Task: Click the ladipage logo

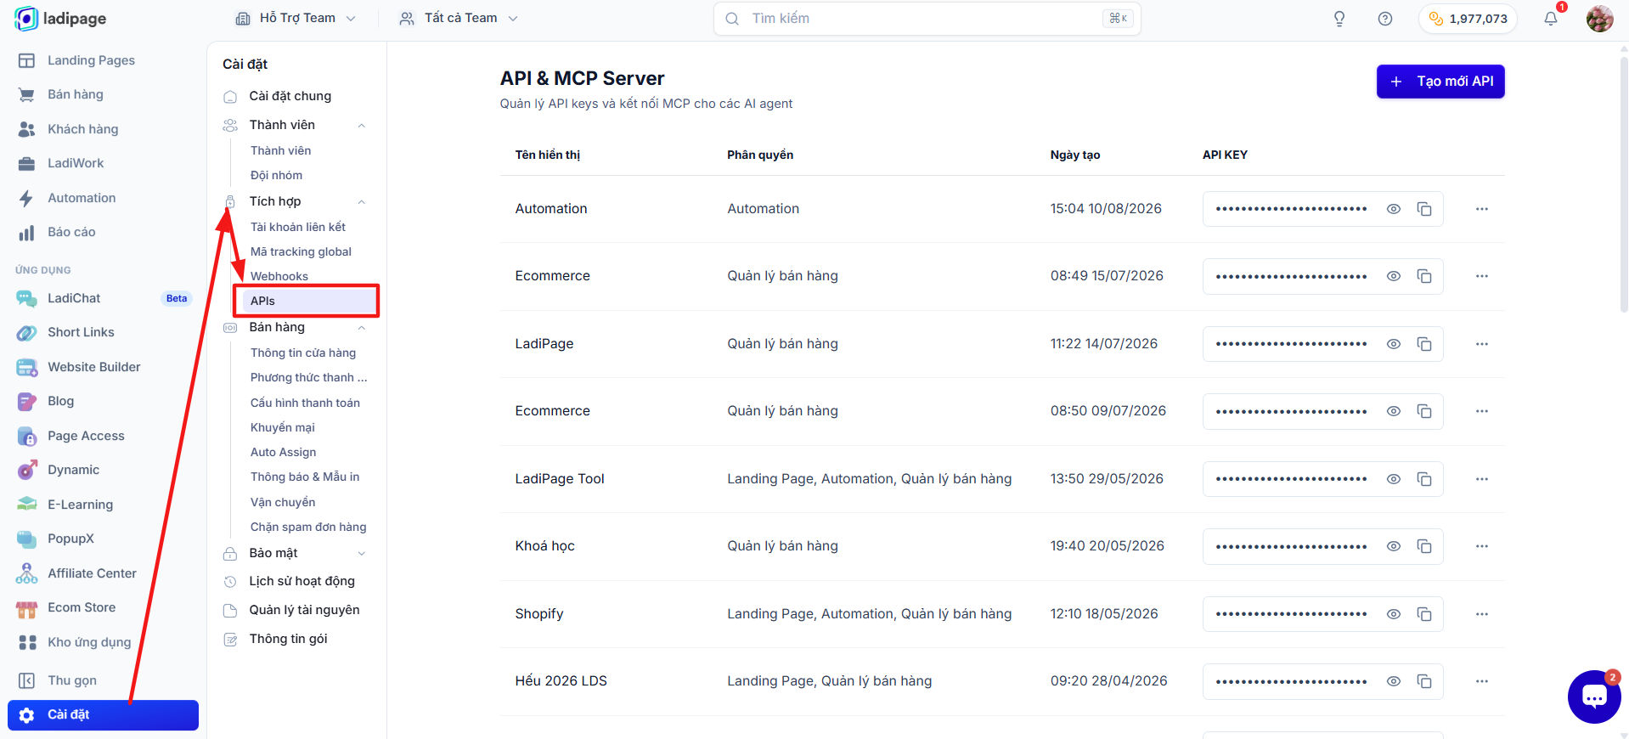Action: coord(60,19)
